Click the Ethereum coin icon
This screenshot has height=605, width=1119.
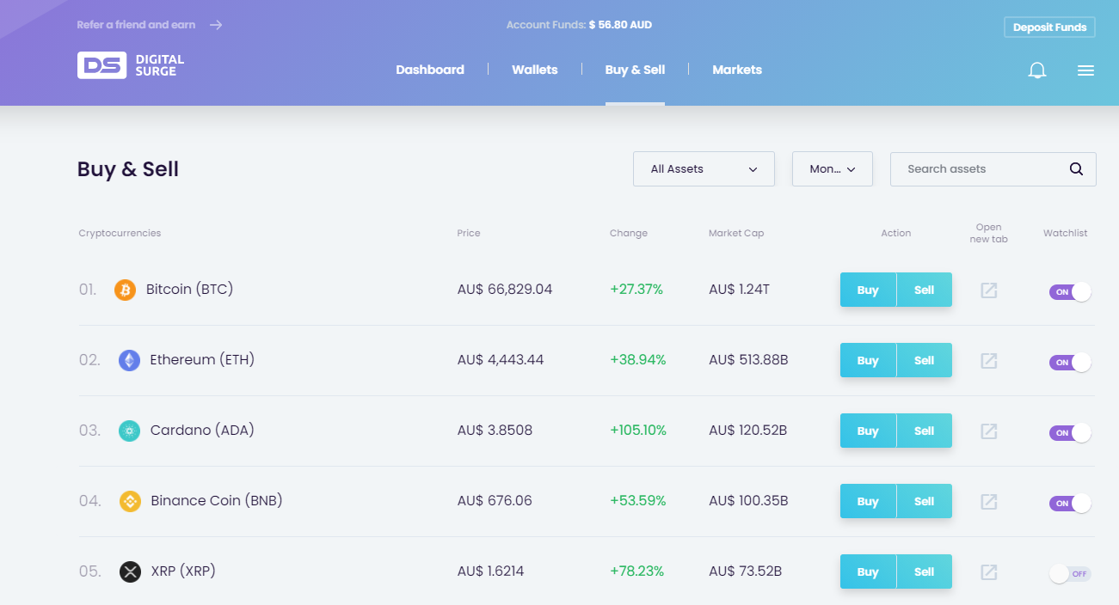pyautogui.click(x=129, y=360)
